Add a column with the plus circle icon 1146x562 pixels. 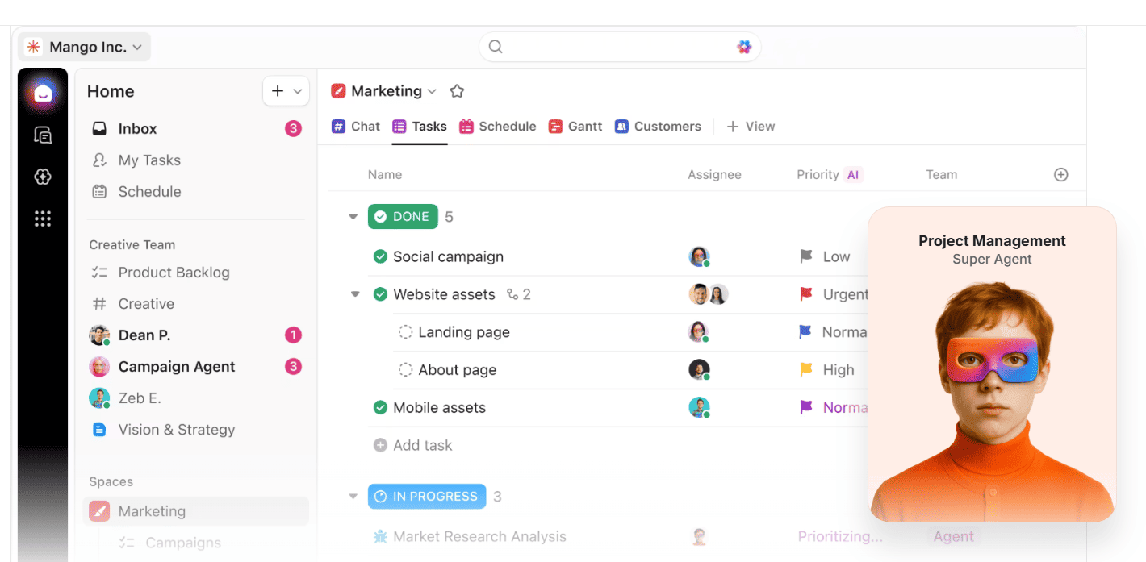pyautogui.click(x=1060, y=174)
